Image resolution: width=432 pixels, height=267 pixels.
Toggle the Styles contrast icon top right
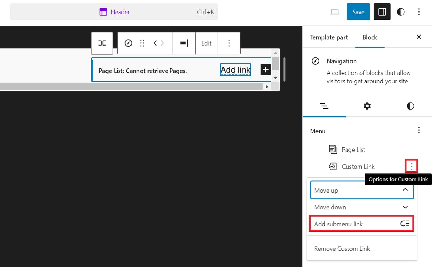(400, 11)
